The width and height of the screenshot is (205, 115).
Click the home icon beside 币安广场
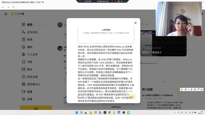click(6, 14)
